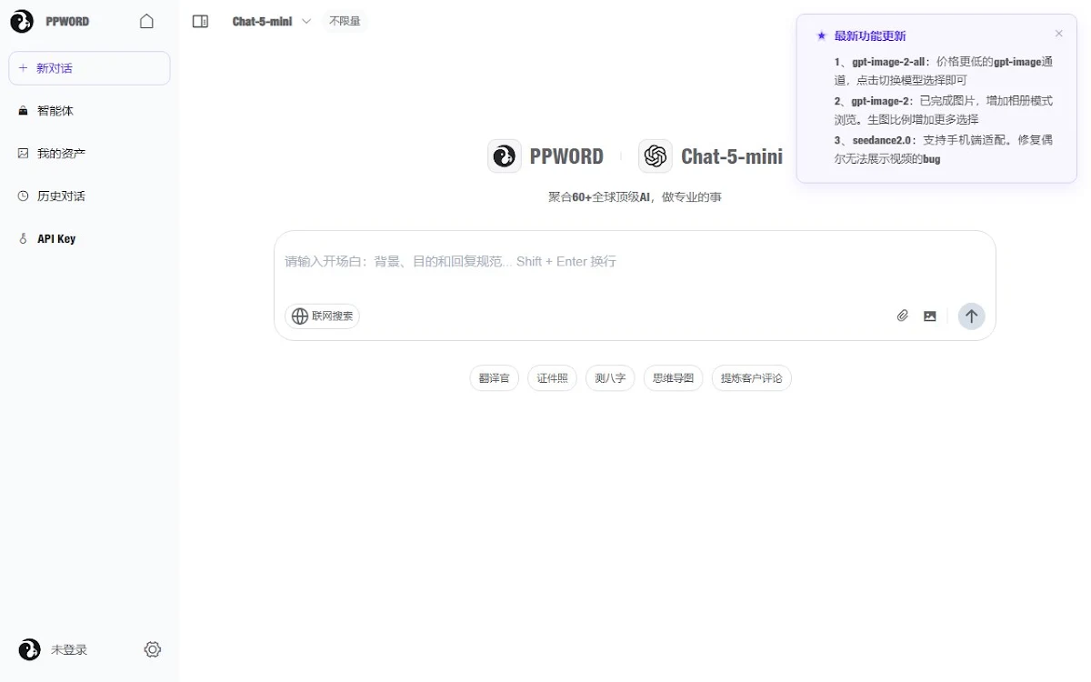Open 我的资产 in sidebar
Screen dimensions: 1091x682
point(89,154)
